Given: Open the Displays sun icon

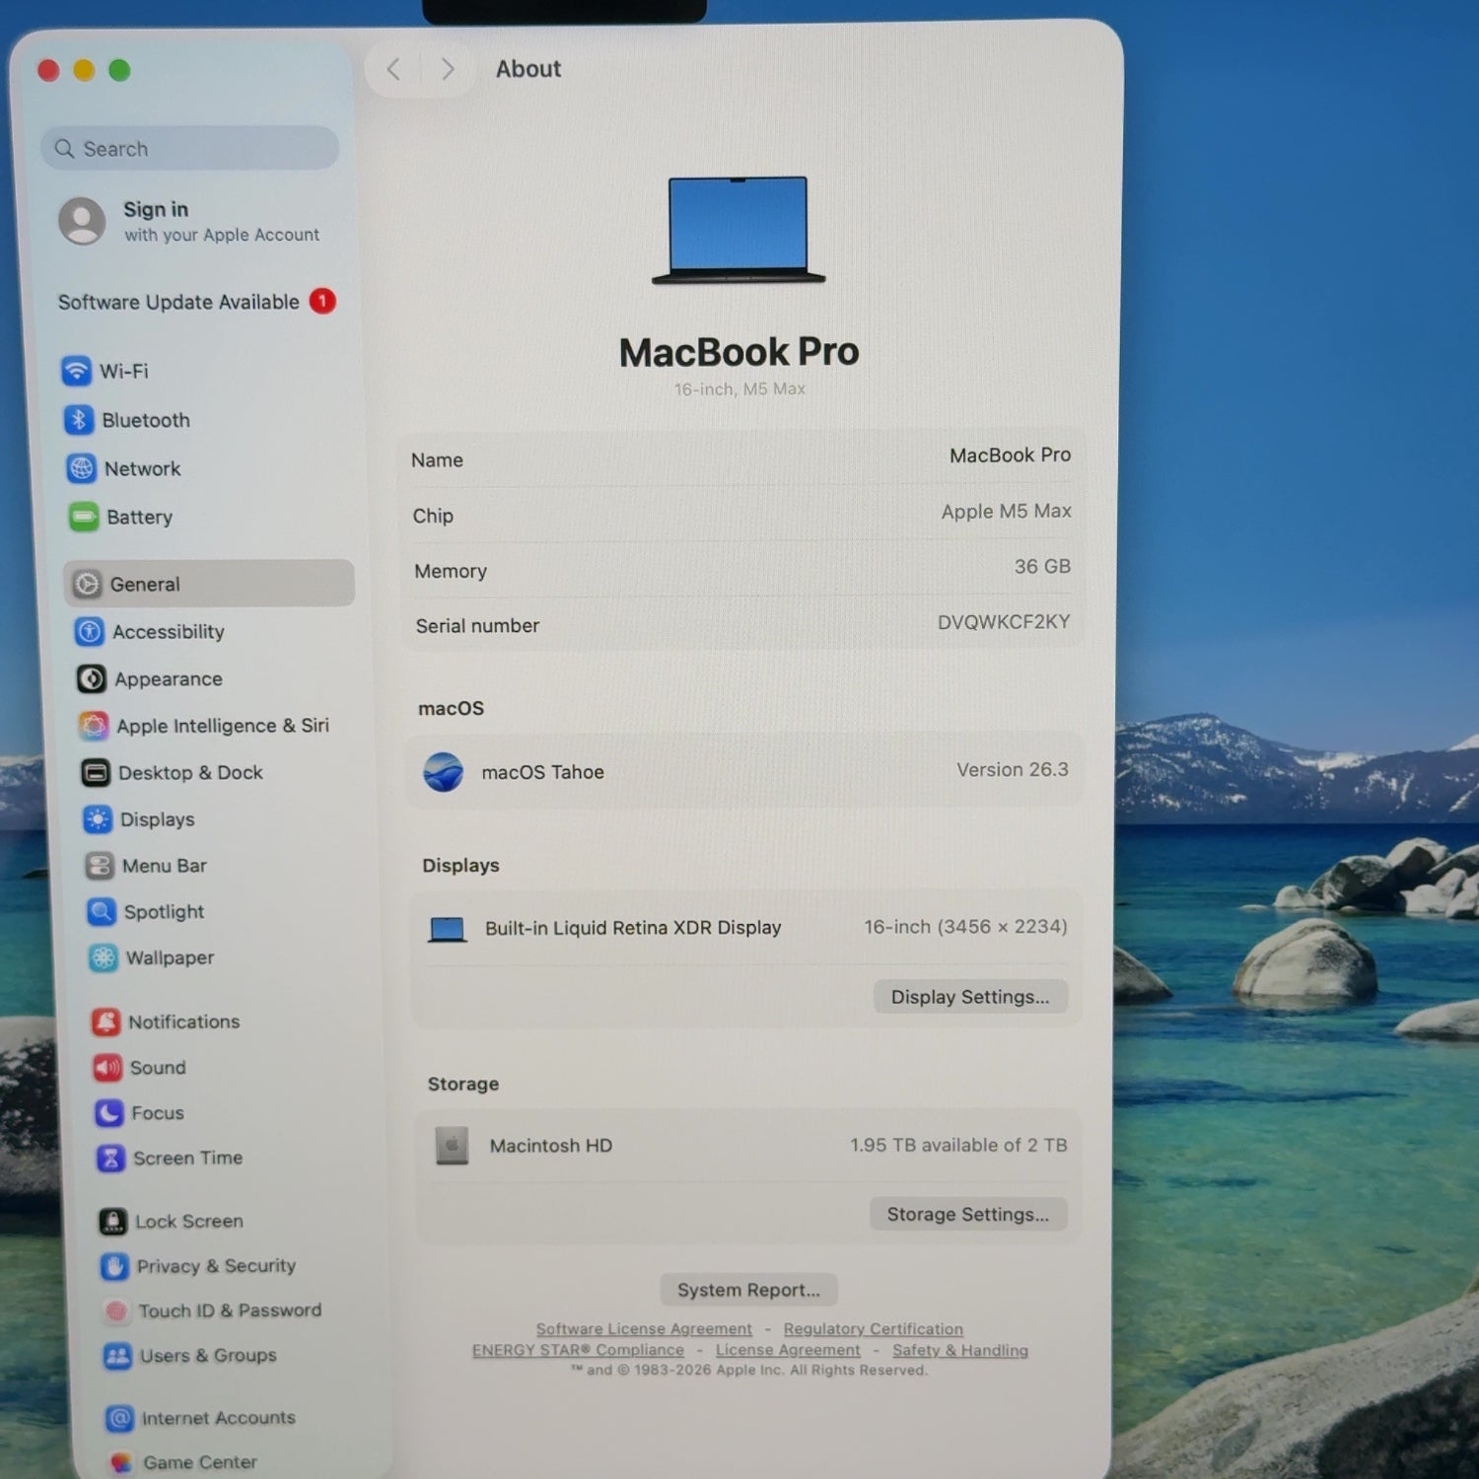Looking at the screenshot, I should point(98,818).
